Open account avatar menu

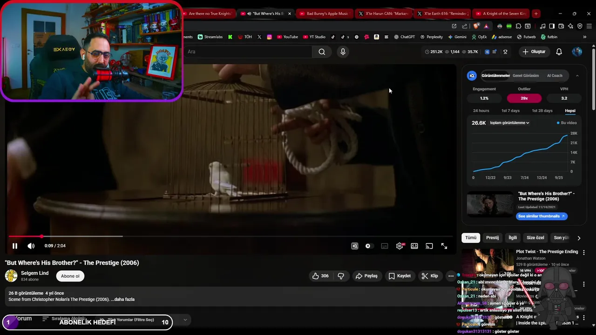point(577,52)
